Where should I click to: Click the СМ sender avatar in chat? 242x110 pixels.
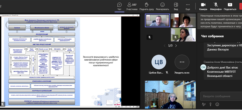[203, 67]
